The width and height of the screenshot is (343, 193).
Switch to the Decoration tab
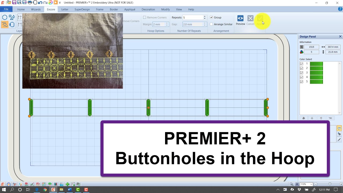click(148, 9)
